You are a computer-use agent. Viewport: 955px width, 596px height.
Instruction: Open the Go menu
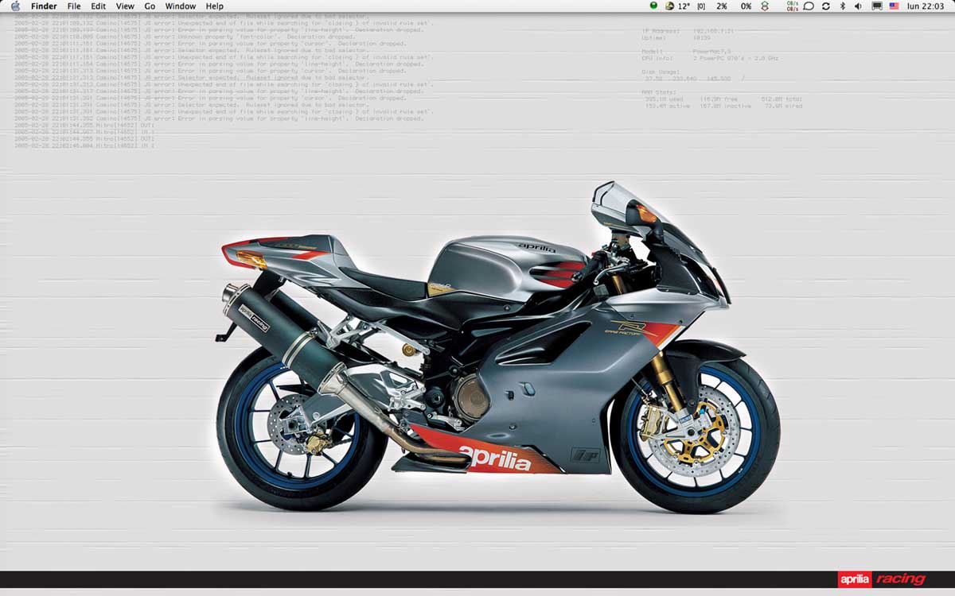[x=150, y=6]
